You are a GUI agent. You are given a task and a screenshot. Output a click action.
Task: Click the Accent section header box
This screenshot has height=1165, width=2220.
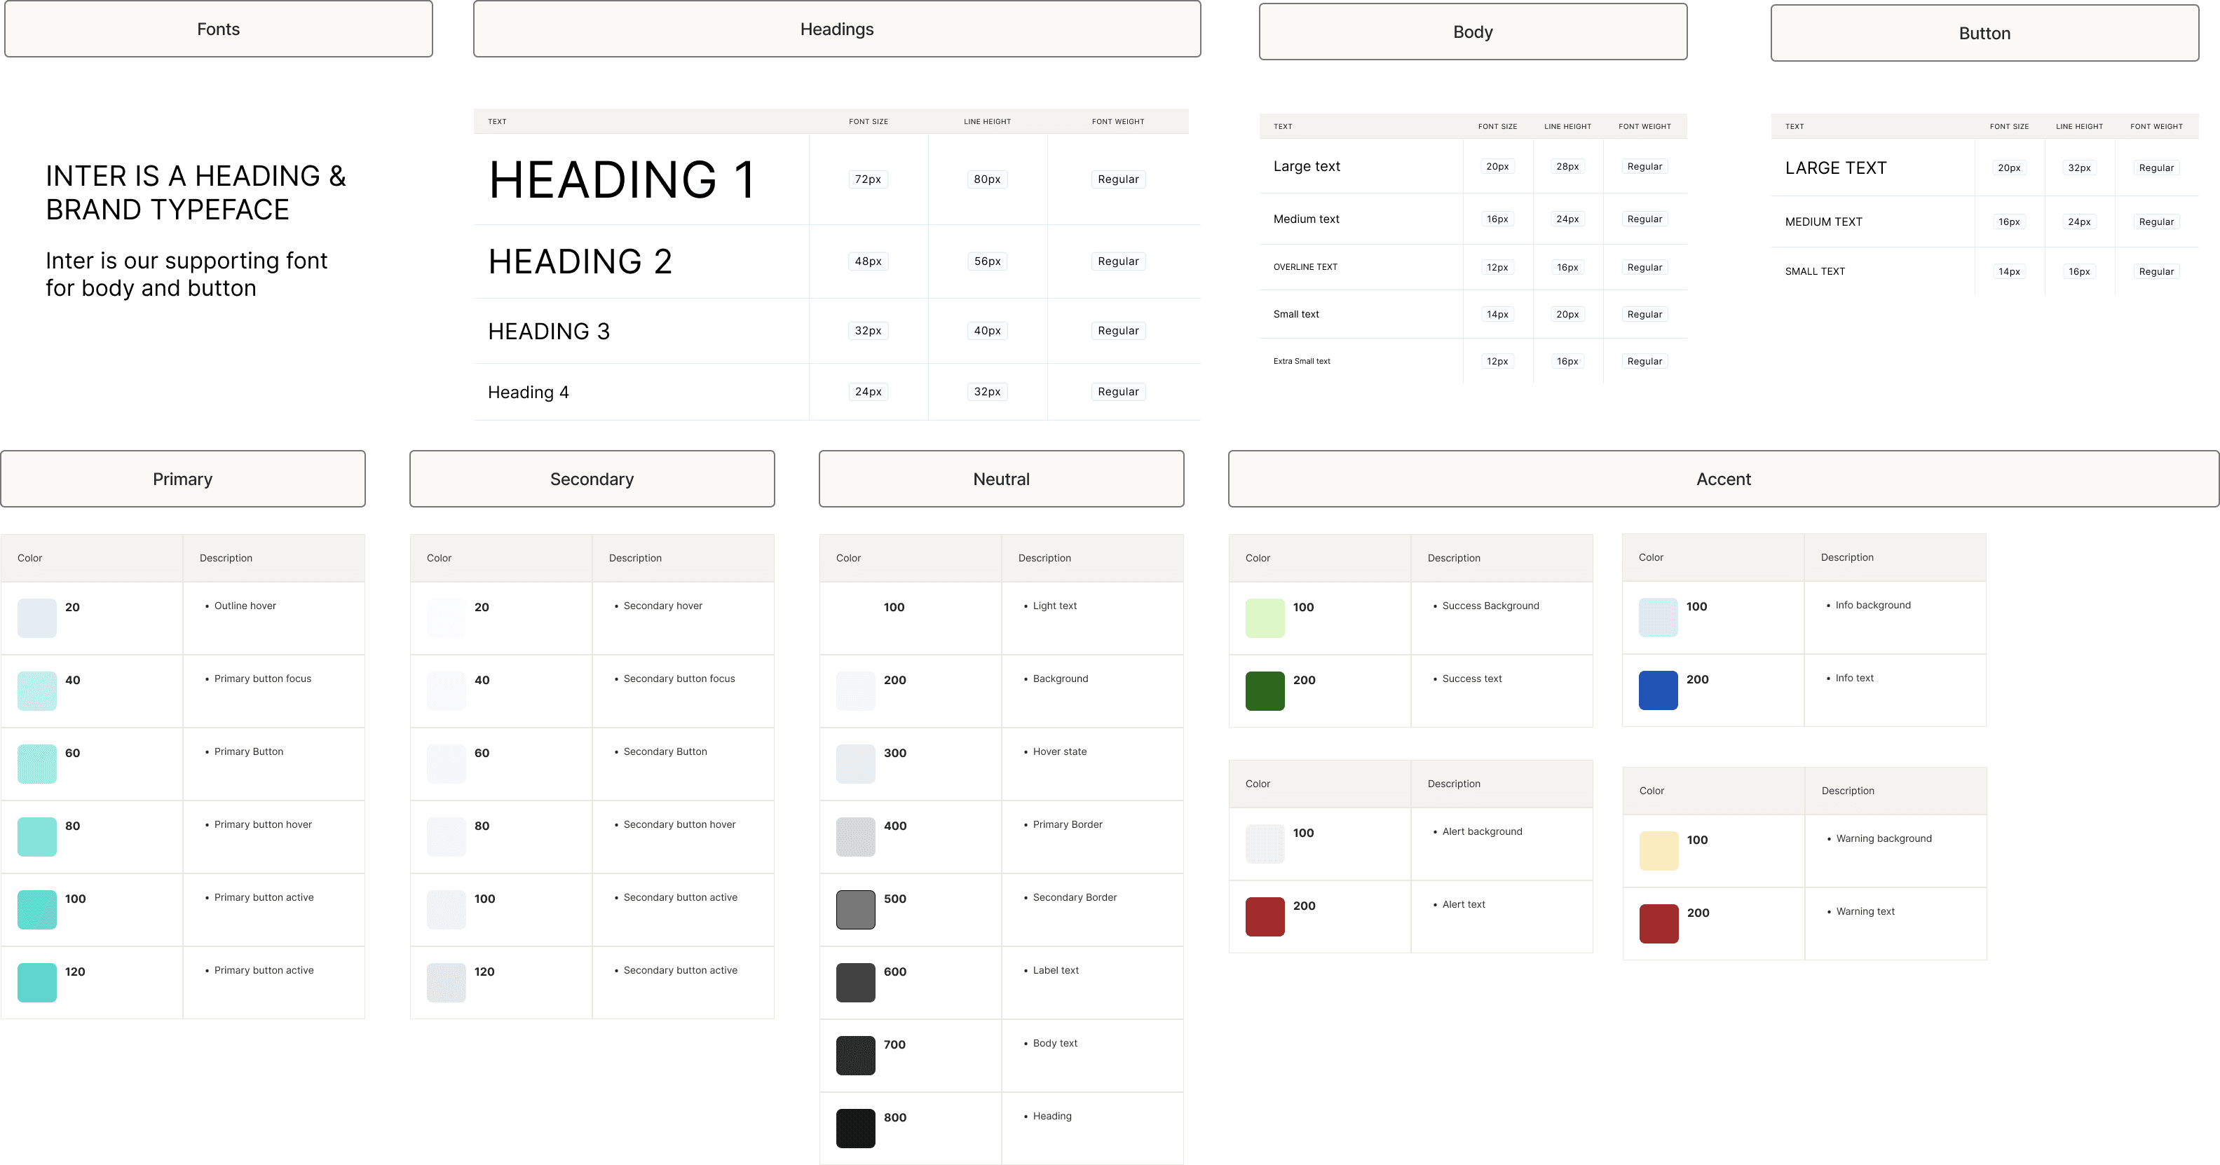1723,479
